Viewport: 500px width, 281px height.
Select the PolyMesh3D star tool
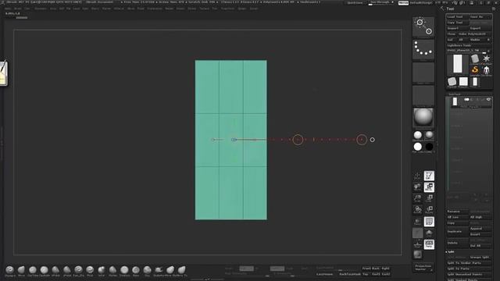pyautogui.click(x=486, y=59)
